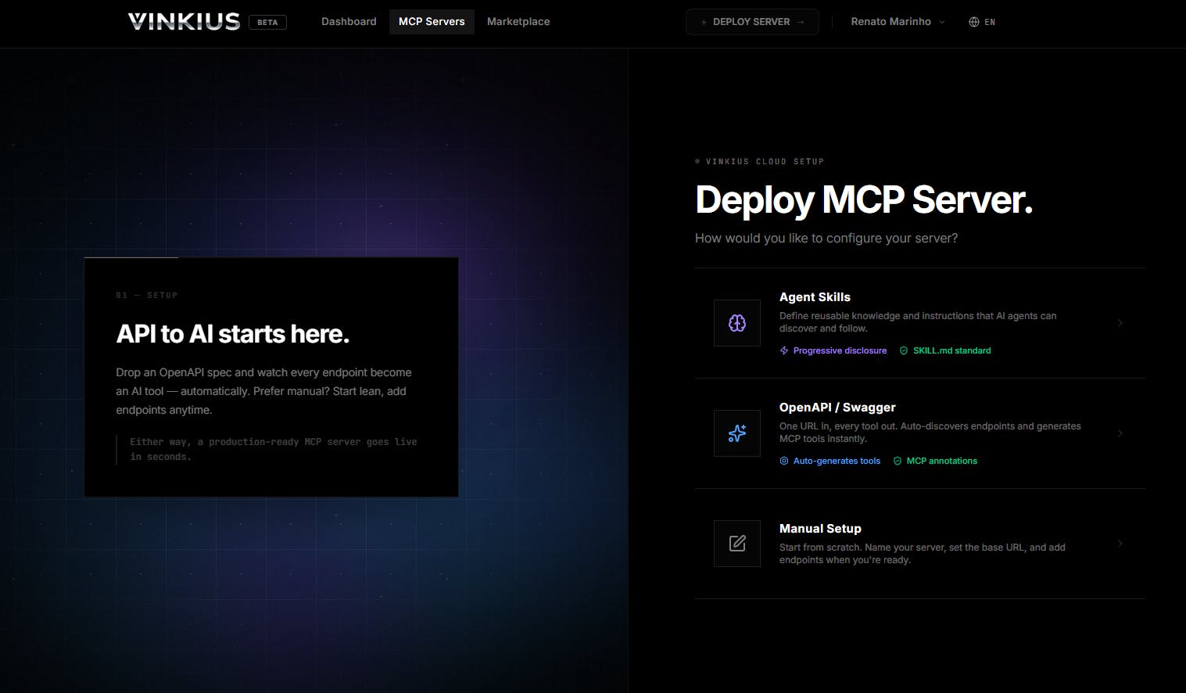Click the Agent Skills chevron arrow

point(1120,323)
